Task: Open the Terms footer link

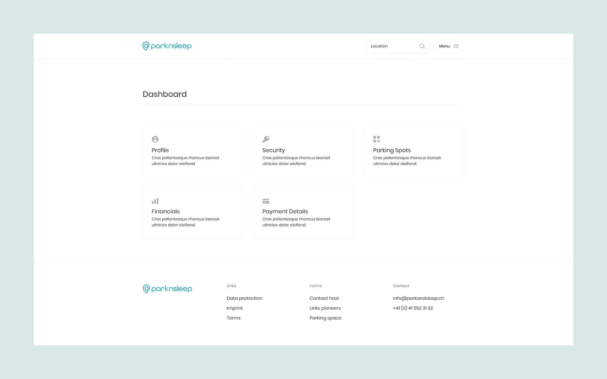Action: 234,318
